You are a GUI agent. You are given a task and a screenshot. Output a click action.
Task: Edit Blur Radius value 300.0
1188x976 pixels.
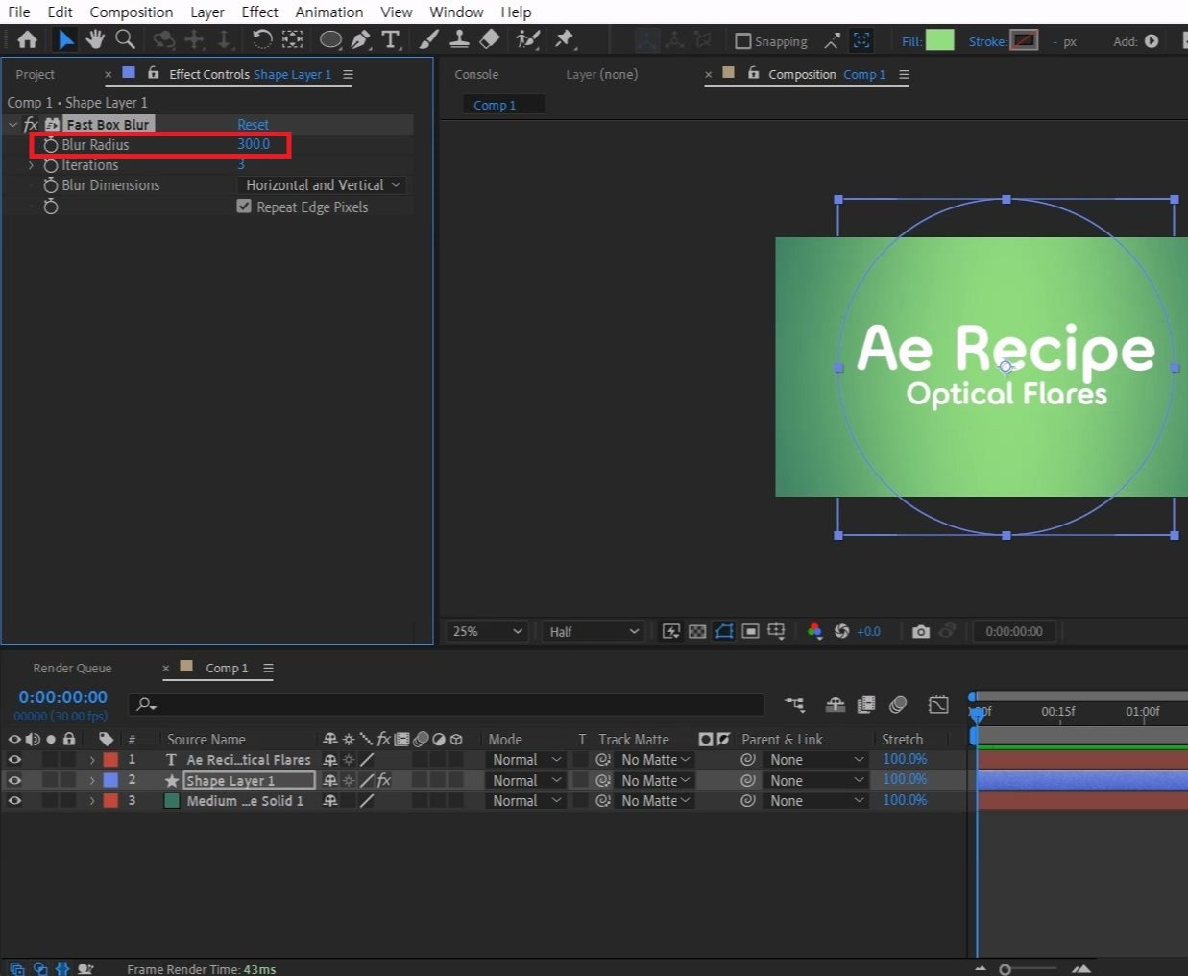coord(254,144)
